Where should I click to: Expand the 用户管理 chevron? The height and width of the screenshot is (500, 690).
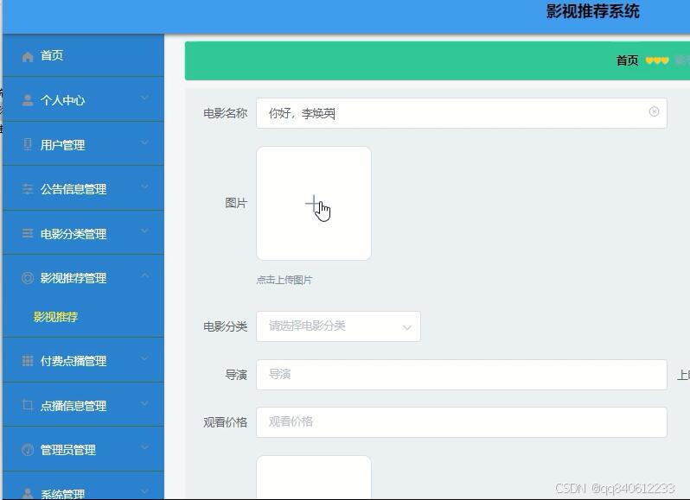(144, 142)
